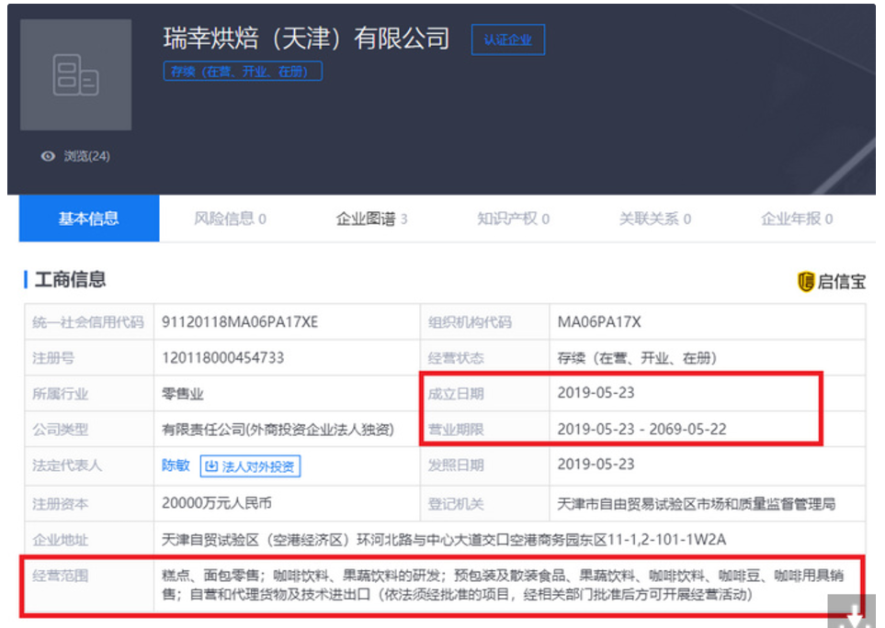Switch to the 基本信息 tab
885x628 pixels.
pyautogui.click(x=89, y=219)
